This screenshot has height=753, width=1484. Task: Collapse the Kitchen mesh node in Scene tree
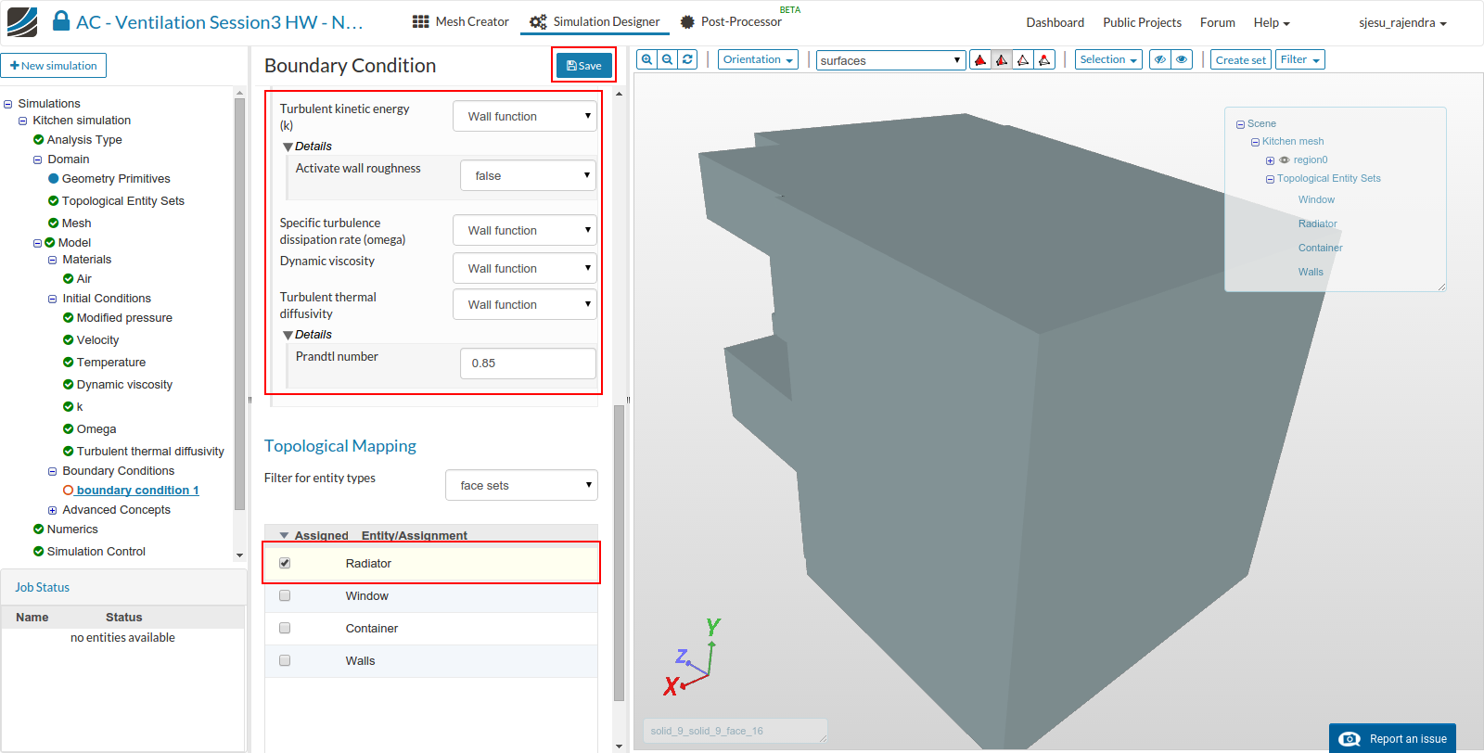(1255, 142)
